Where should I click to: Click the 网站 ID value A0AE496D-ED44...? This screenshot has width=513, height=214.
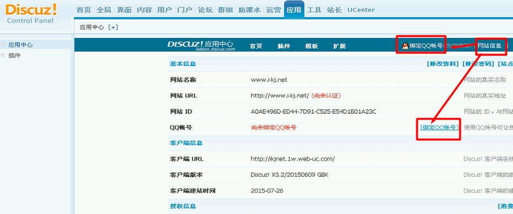click(313, 112)
